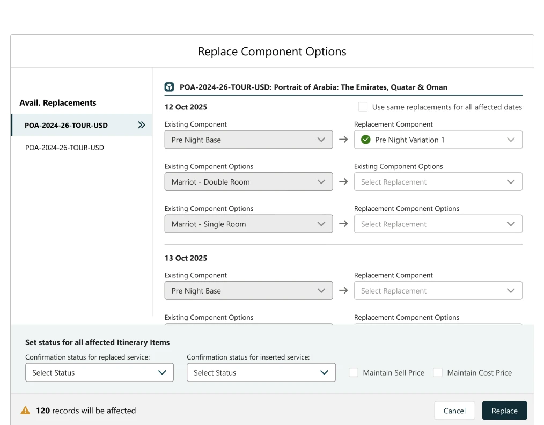This screenshot has height=425, width=544.
Task: Click the arrow beside 13 Oct Pre Night Base
Action: coord(343,291)
